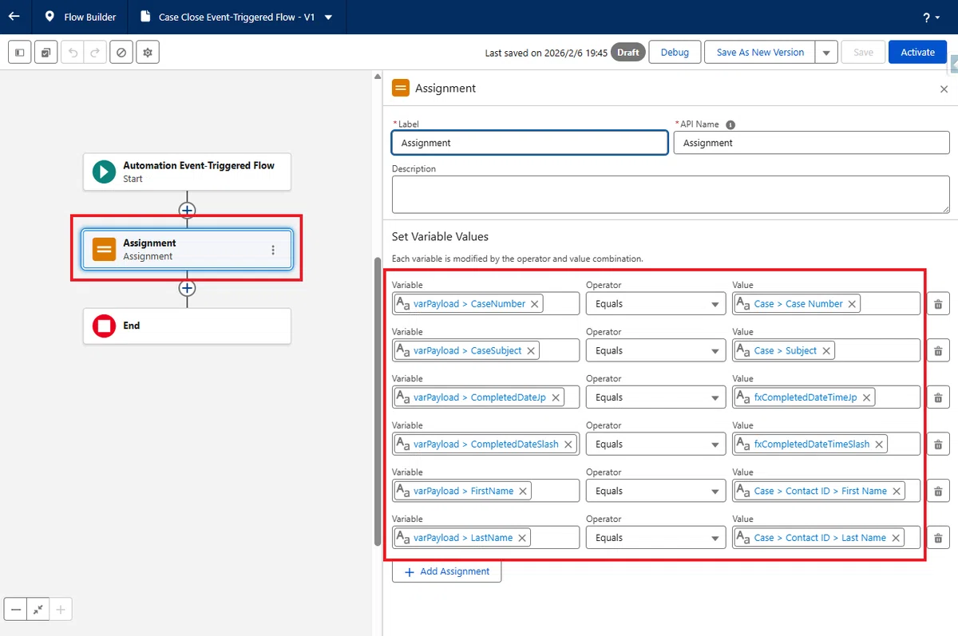Click the Description text area
This screenshot has height=636, width=958.
[x=671, y=195]
